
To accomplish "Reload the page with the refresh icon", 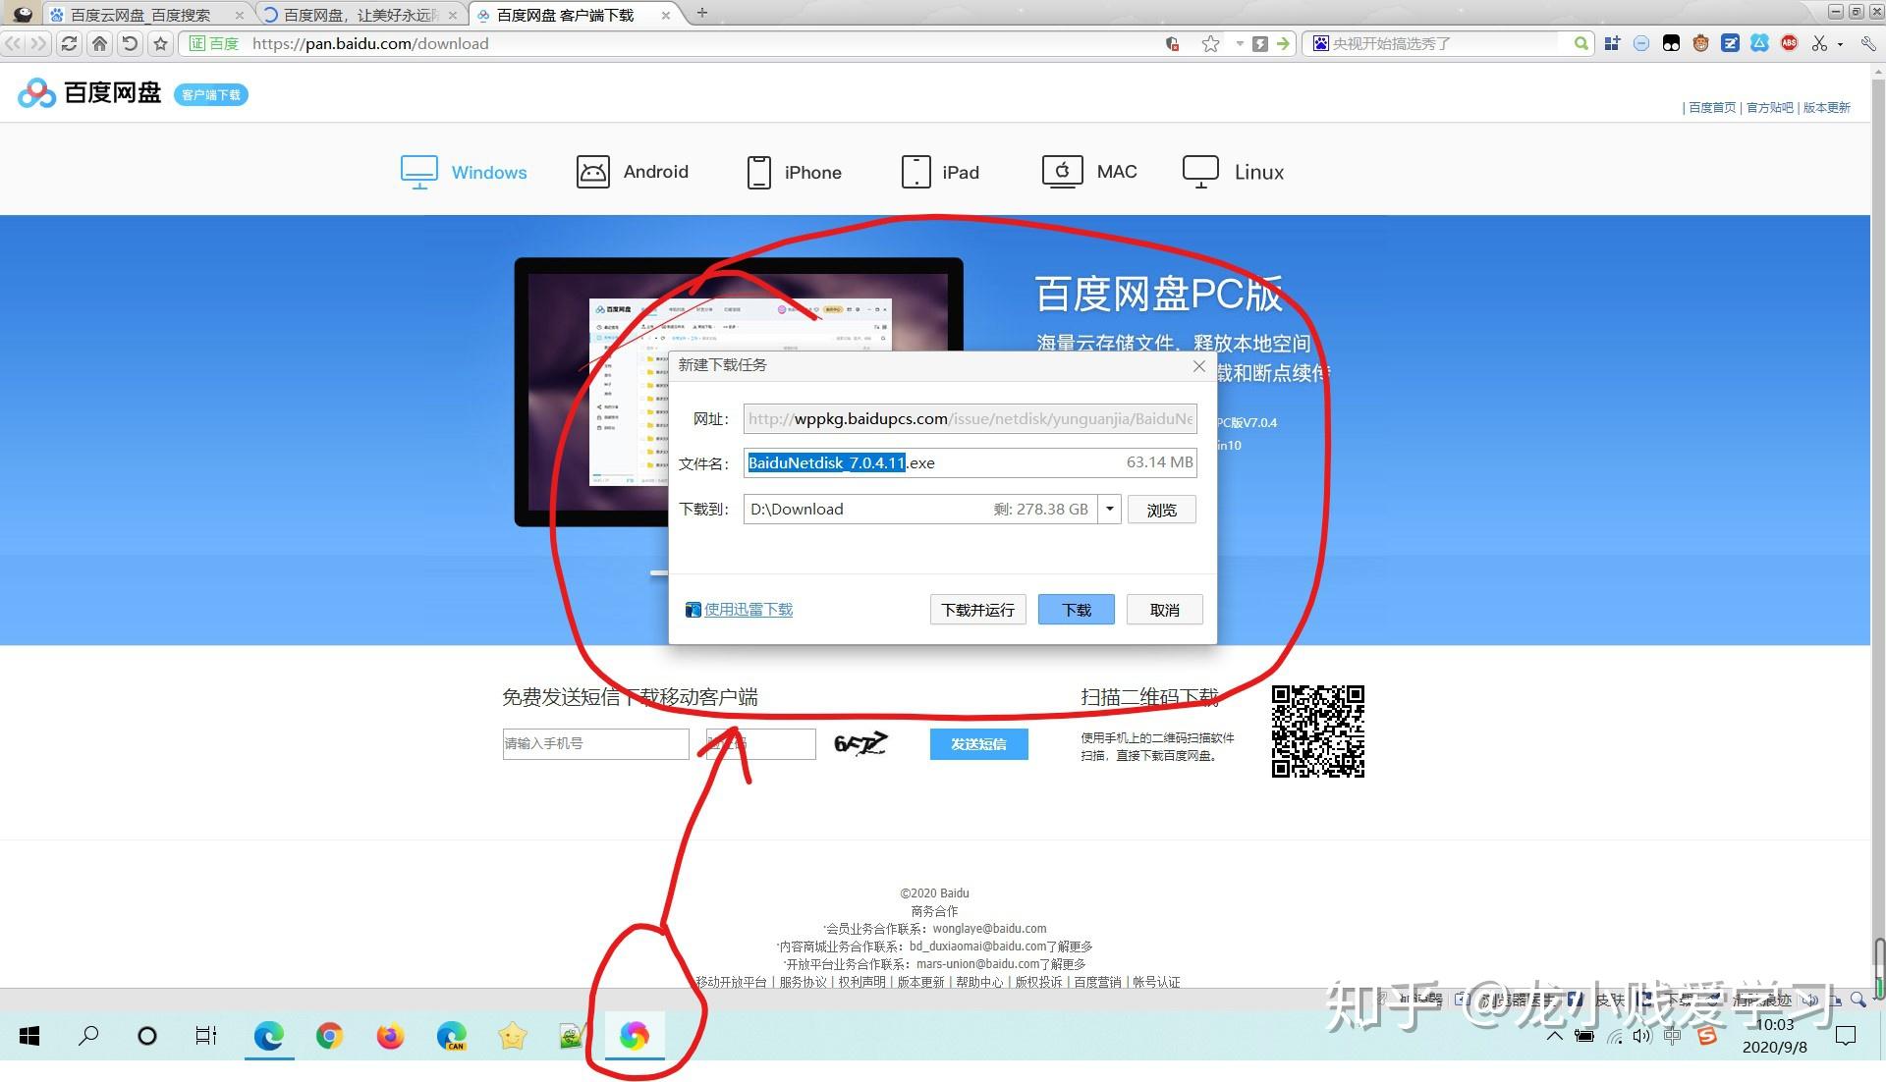I will pyautogui.click(x=69, y=43).
